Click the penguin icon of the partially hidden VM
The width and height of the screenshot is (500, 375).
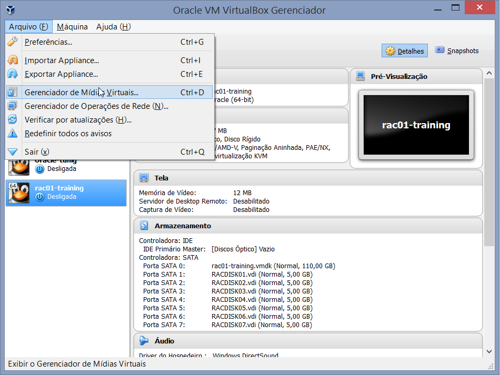click(19, 167)
